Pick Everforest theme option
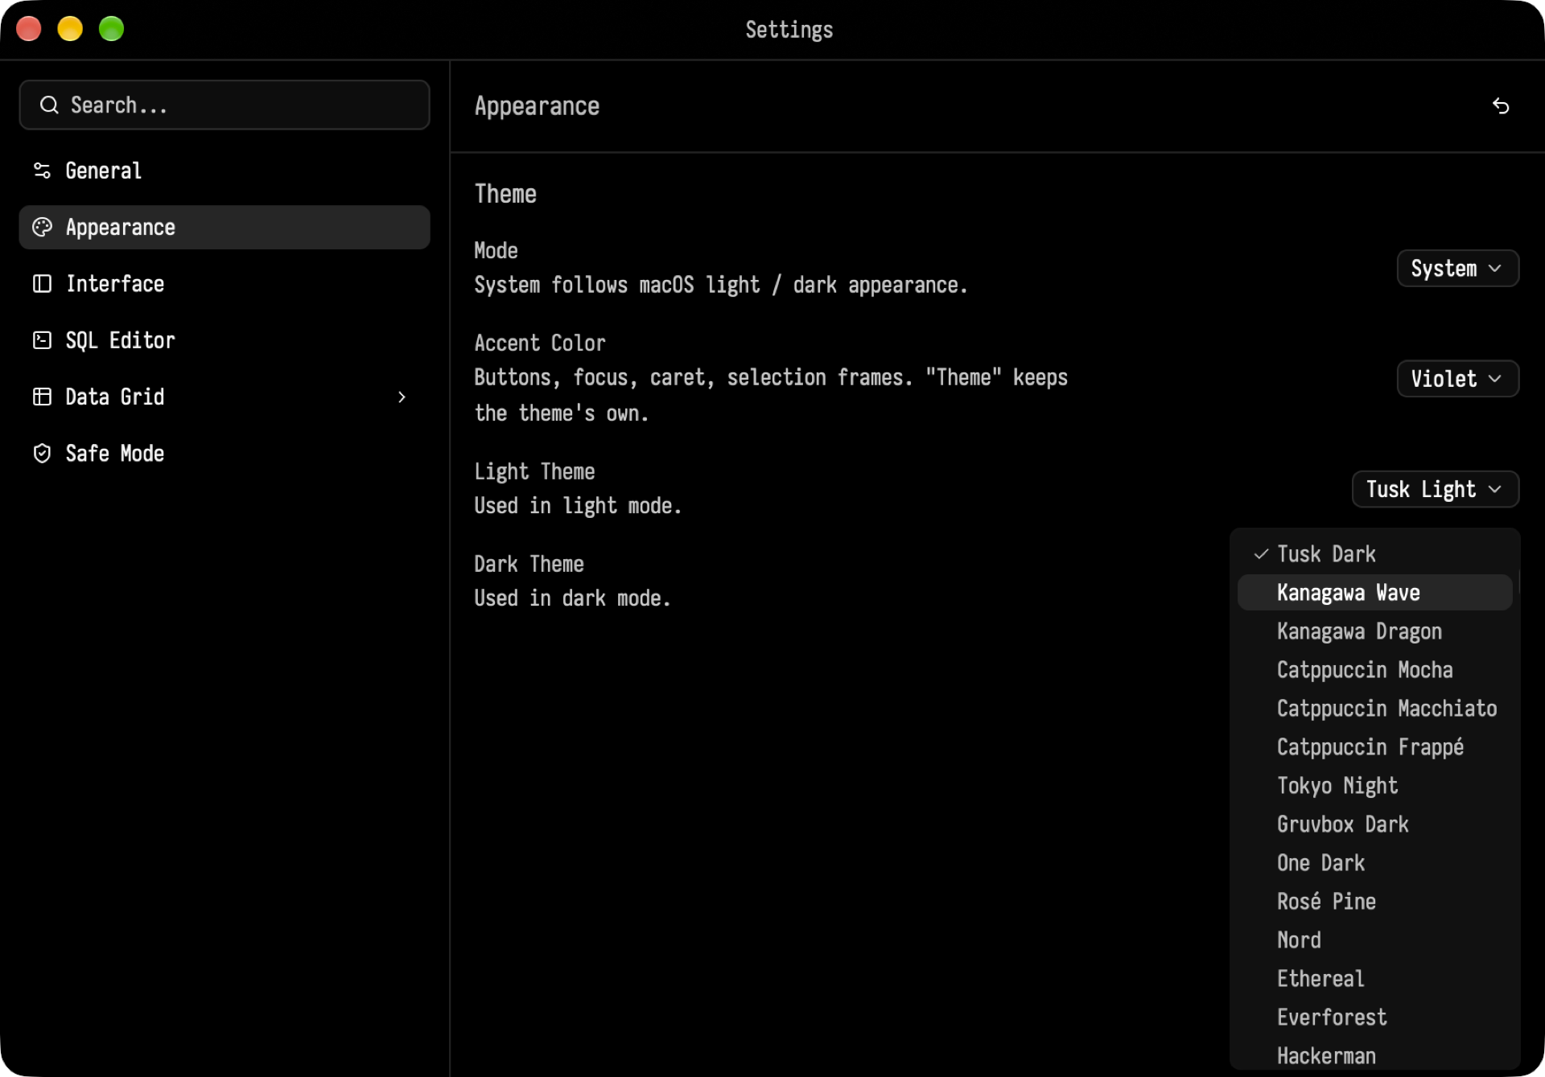Image resolution: width=1545 pixels, height=1077 pixels. click(1374, 1017)
